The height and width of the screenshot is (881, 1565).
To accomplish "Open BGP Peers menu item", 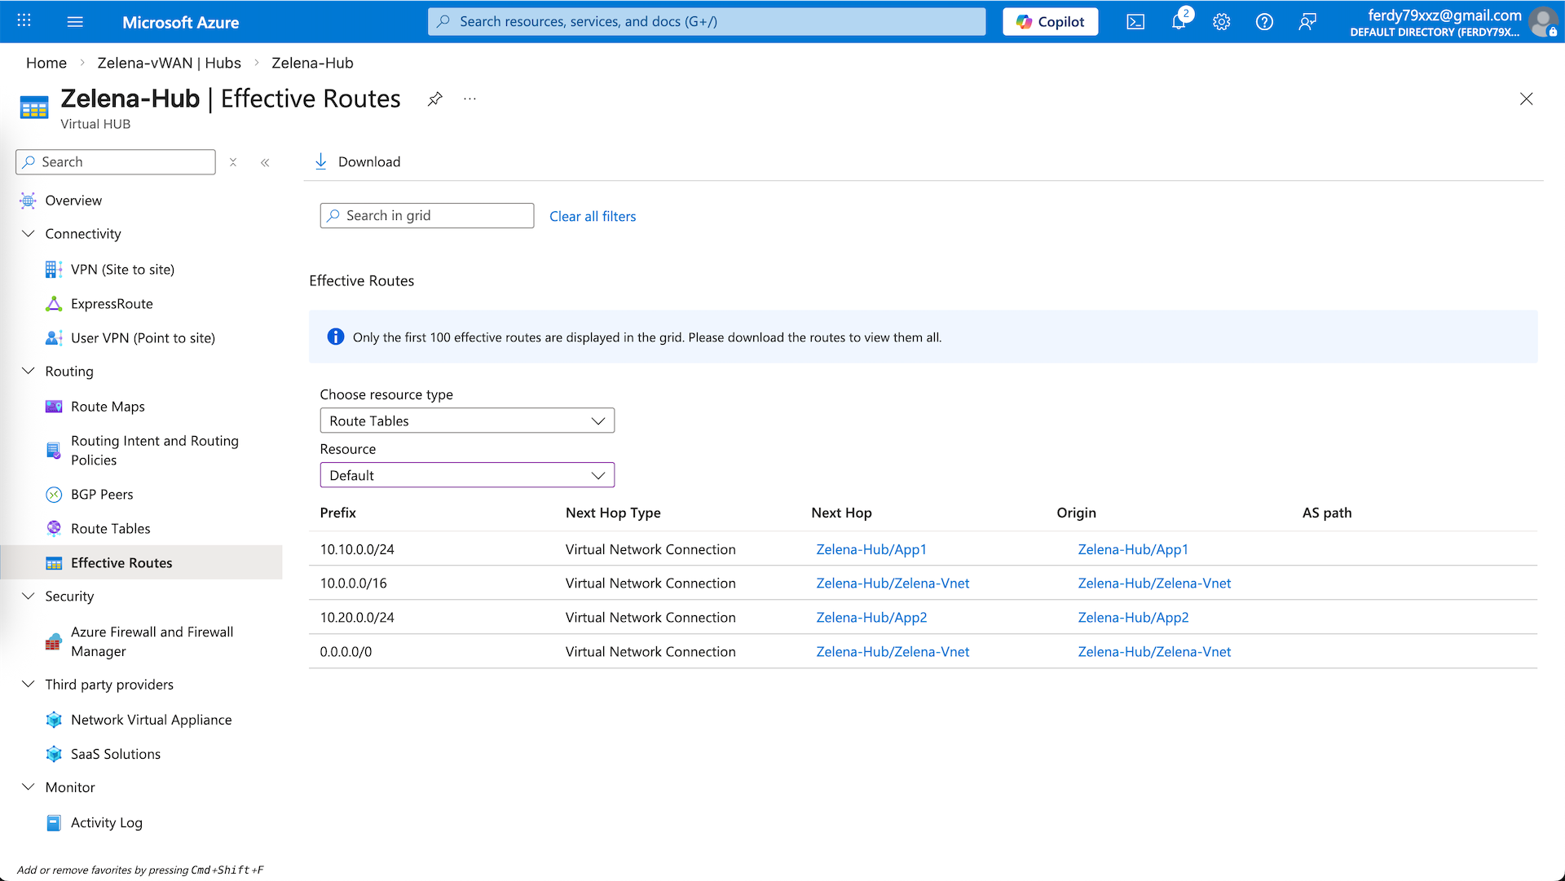I will coord(102,494).
